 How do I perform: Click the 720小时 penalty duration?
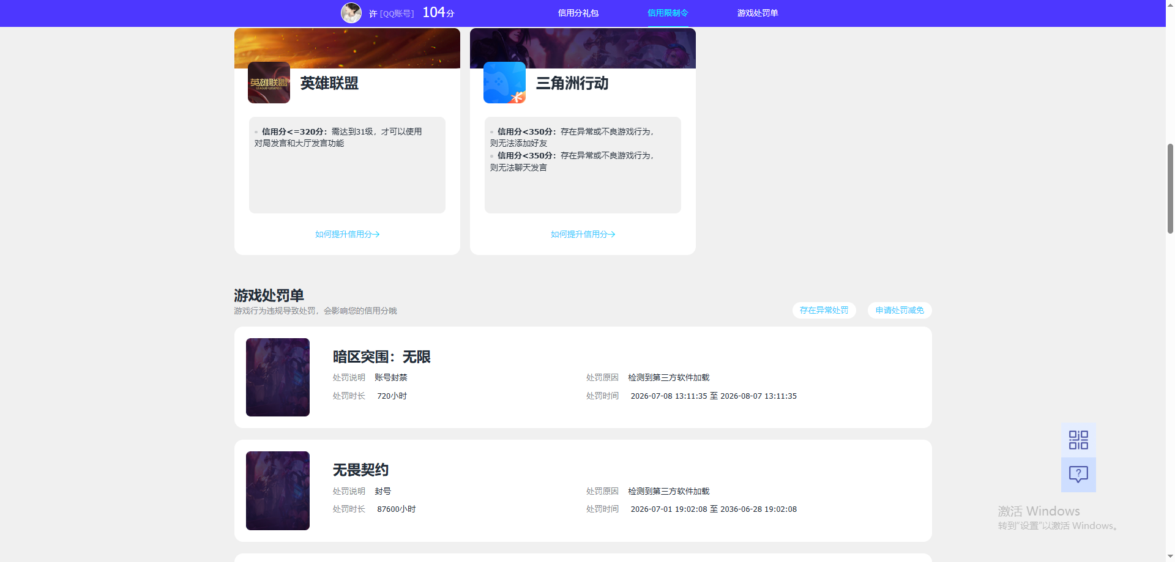[392, 396]
